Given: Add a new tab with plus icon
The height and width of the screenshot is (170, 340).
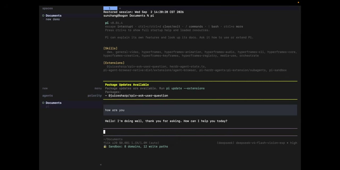Looking at the screenshot, I should coord(120,8).
